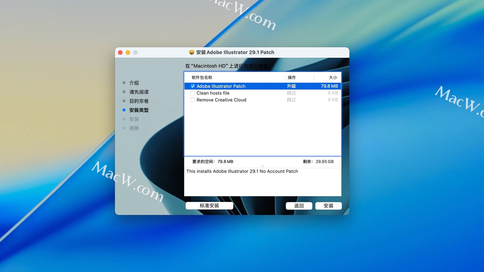The width and height of the screenshot is (484, 272).
Task: Click the 返回 back button
Action: [299, 206]
